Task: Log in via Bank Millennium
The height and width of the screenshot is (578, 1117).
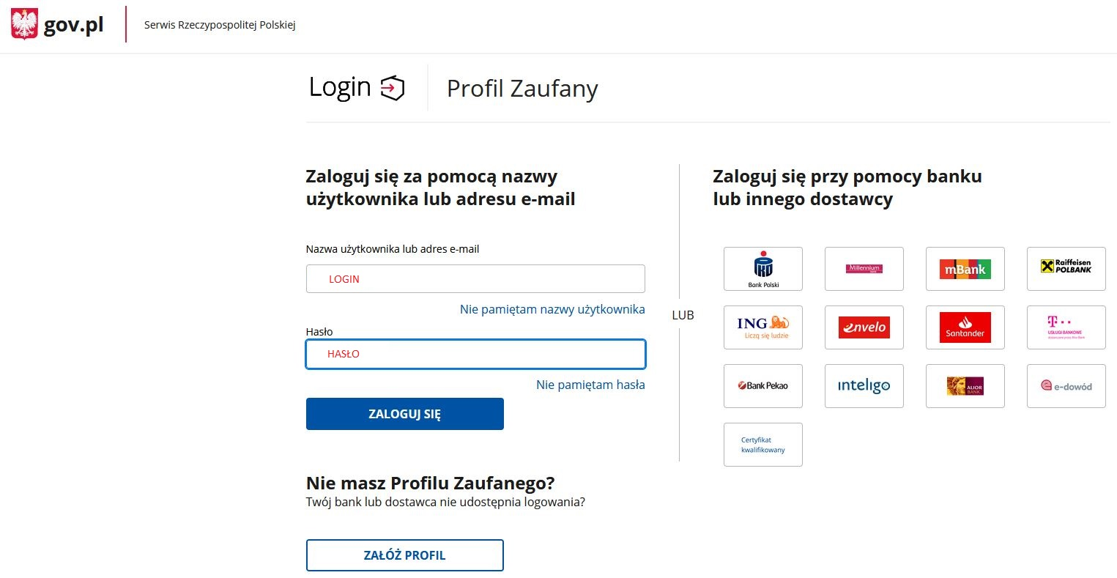Action: (864, 269)
